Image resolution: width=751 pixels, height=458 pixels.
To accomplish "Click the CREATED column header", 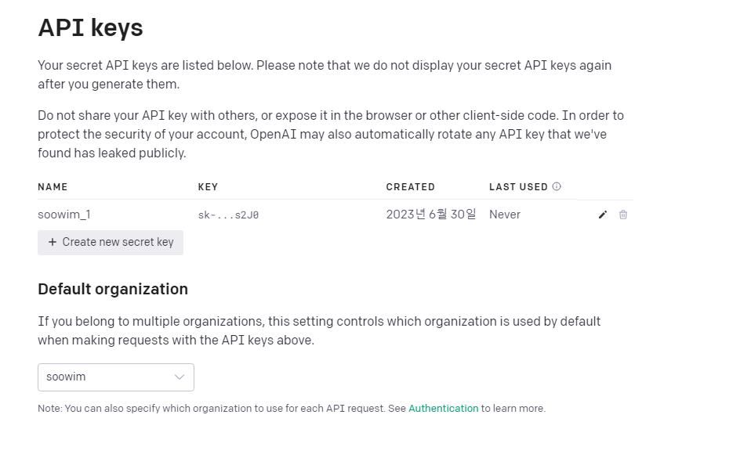I will point(411,187).
